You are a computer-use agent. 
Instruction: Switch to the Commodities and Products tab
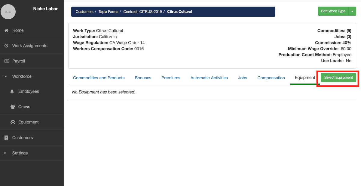pyautogui.click(x=99, y=78)
